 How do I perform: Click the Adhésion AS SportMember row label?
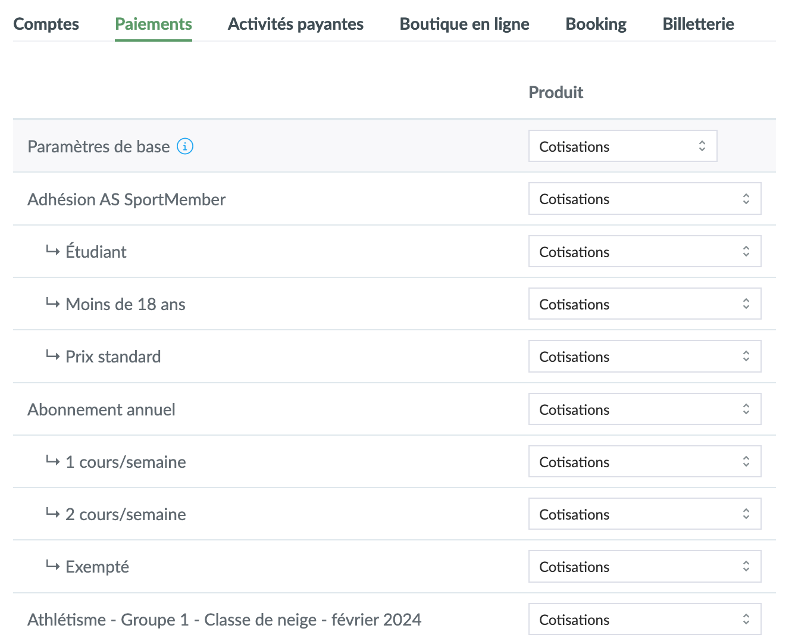127,199
